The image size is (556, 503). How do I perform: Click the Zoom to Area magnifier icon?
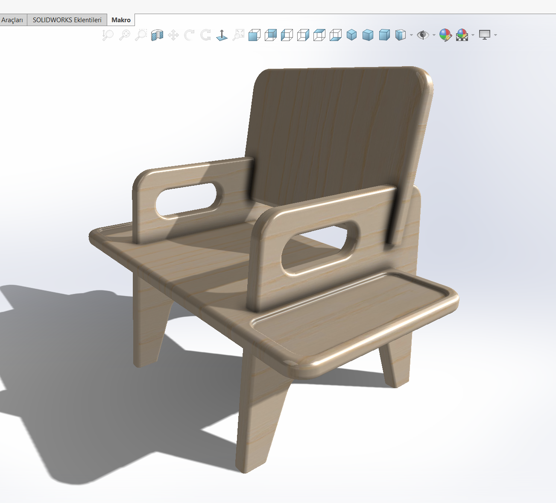pos(141,35)
